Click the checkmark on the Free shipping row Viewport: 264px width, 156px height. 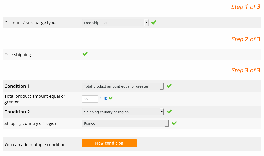click(85, 54)
